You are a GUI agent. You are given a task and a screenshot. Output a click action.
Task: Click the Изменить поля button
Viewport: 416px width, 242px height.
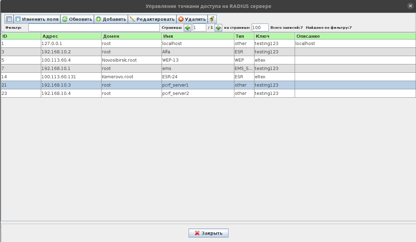click(x=37, y=19)
